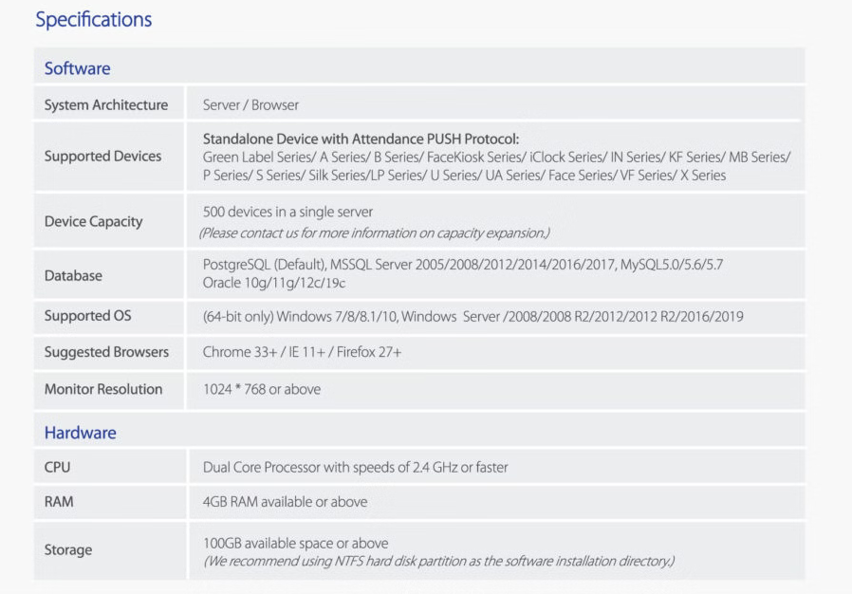Click the Attendance PUSH Protocol bold line

point(361,139)
